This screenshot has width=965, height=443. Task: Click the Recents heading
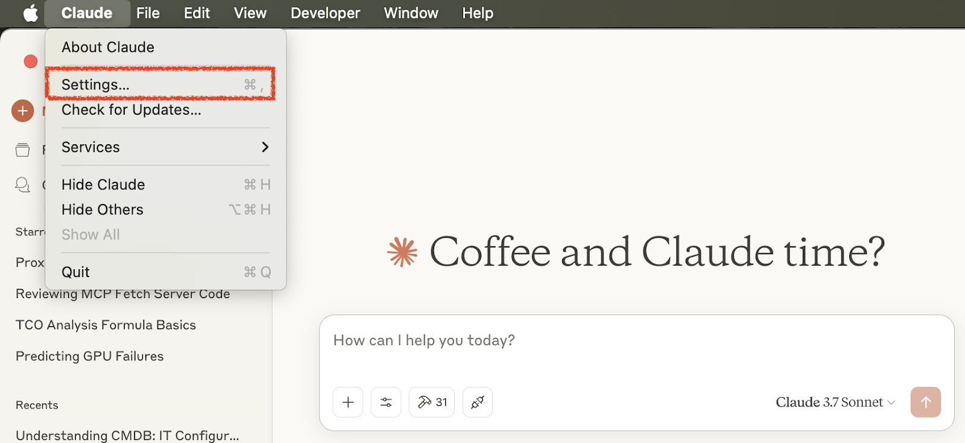click(37, 405)
